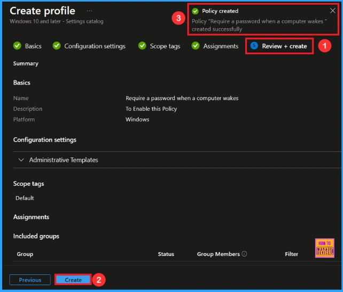Image resolution: width=343 pixels, height=292 pixels.
Task: Click the Name field label
Action: pyautogui.click(x=21, y=98)
